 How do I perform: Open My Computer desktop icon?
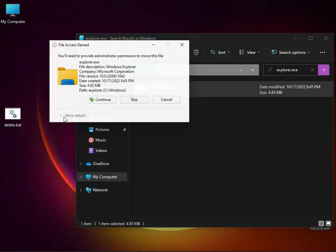click(13, 14)
